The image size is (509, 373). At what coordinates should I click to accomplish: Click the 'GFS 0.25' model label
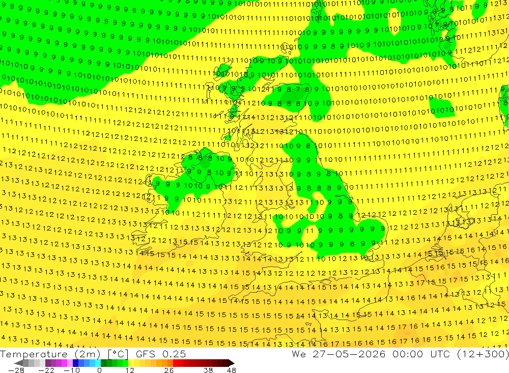pyautogui.click(x=161, y=354)
